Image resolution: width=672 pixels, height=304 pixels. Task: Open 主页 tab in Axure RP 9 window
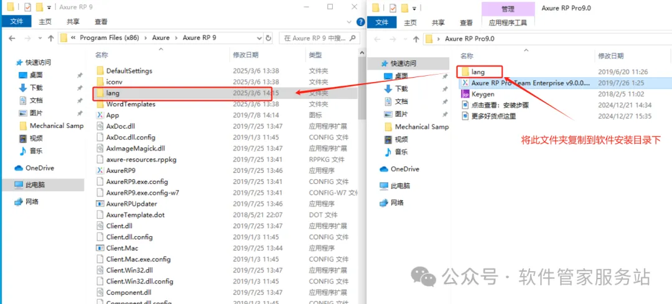[x=45, y=21]
